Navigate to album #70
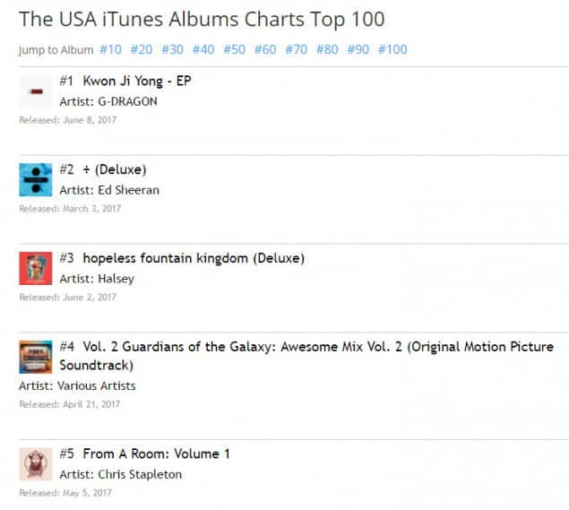The image size is (569, 510). [x=296, y=49]
